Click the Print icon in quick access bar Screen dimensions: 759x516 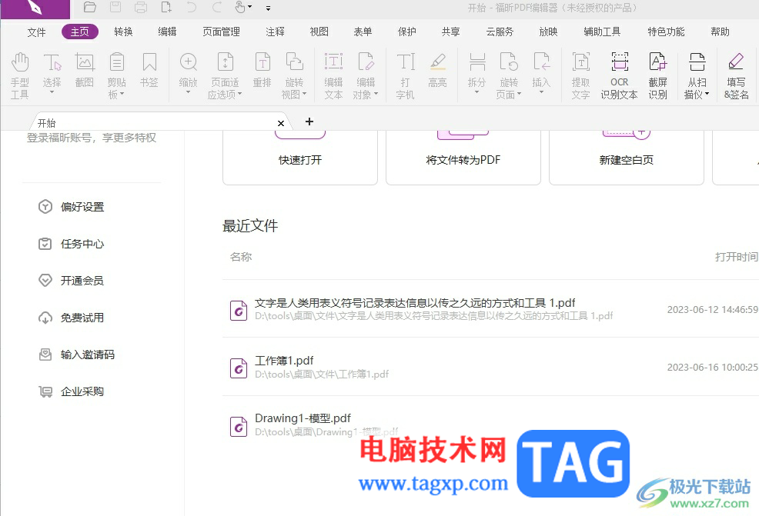pyautogui.click(x=141, y=7)
